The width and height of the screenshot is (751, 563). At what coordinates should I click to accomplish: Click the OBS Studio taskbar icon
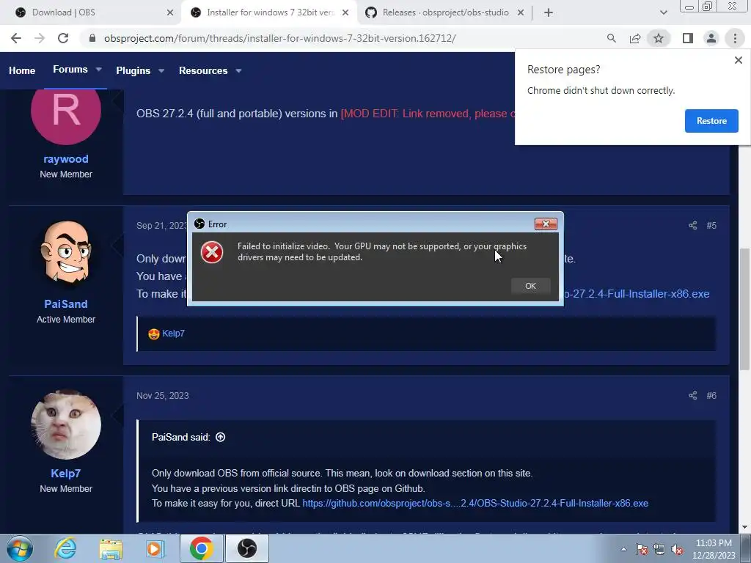(x=247, y=548)
